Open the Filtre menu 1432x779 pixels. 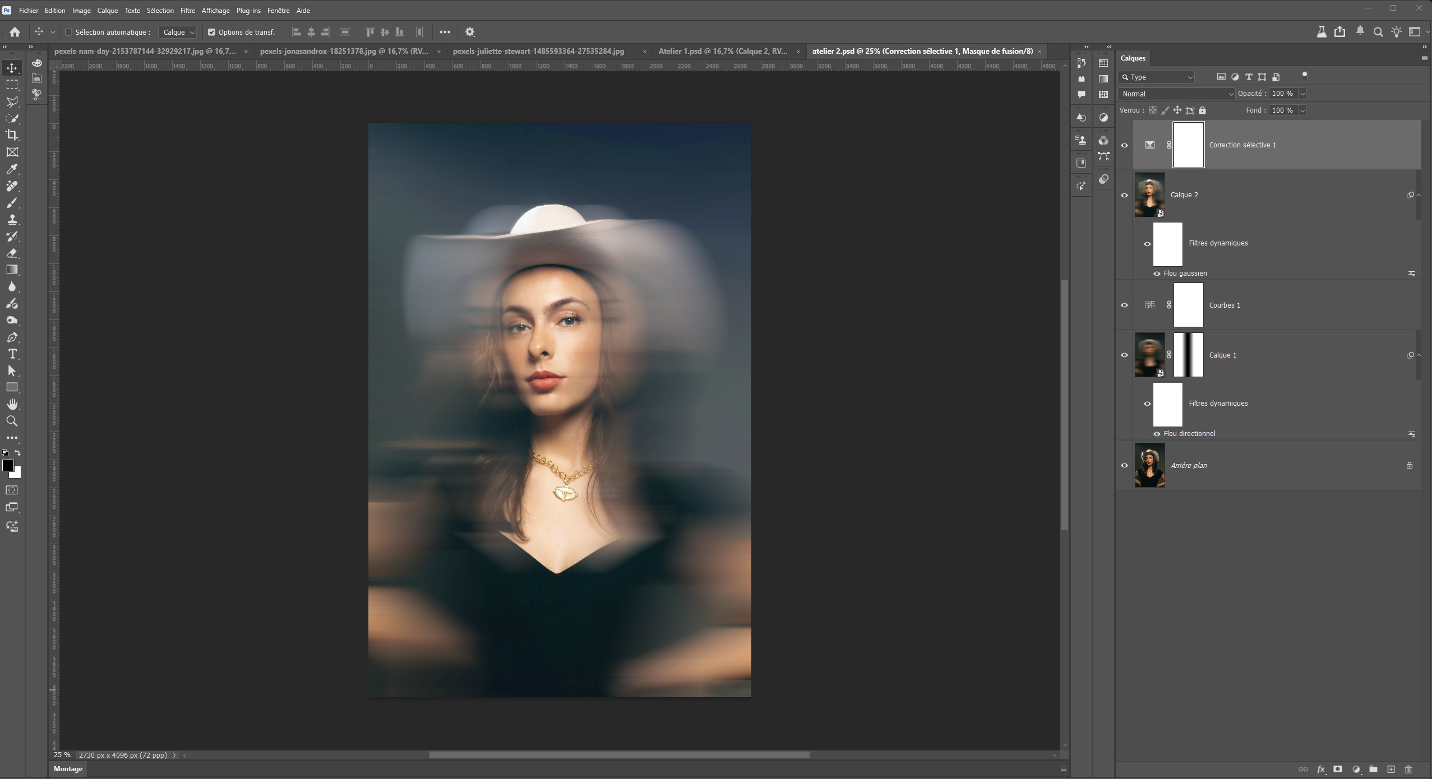tap(187, 11)
